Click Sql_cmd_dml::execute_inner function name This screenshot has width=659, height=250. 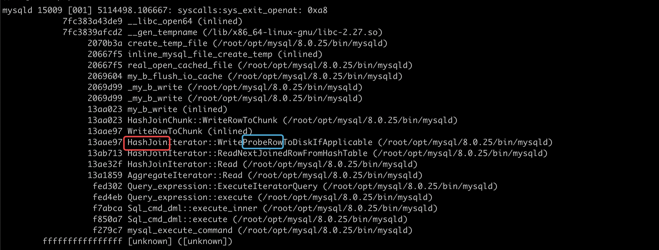pyautogui.click(x=192, y=208)
